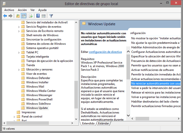Click the Up one level folder icon
Viewport: 183px width, 133px height.
coord(18,16)
